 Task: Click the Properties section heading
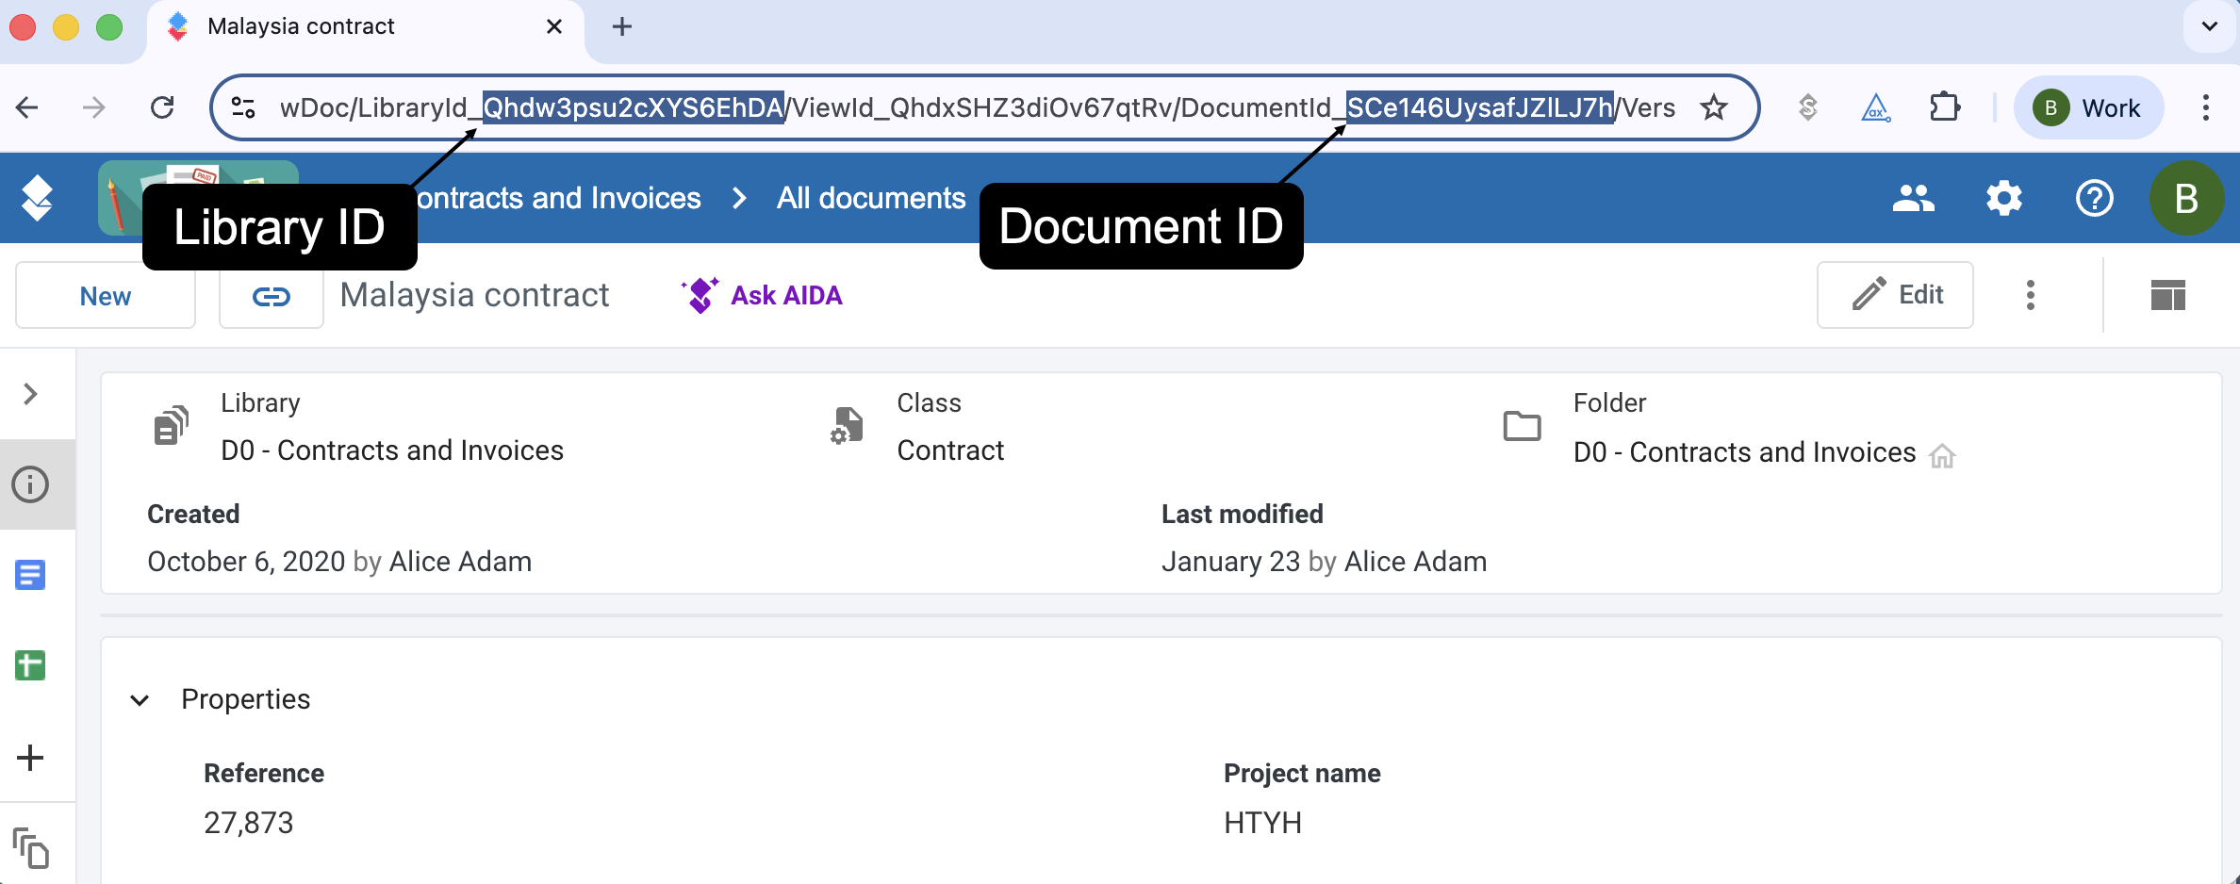(245, 699)
